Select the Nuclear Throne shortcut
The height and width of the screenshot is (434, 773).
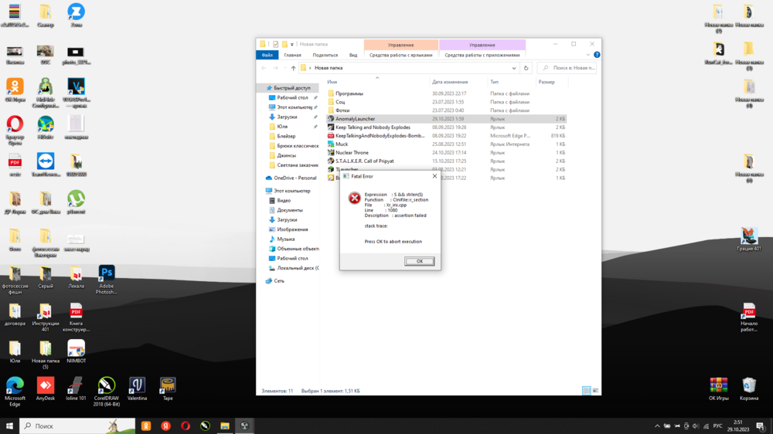coord(352,153)
